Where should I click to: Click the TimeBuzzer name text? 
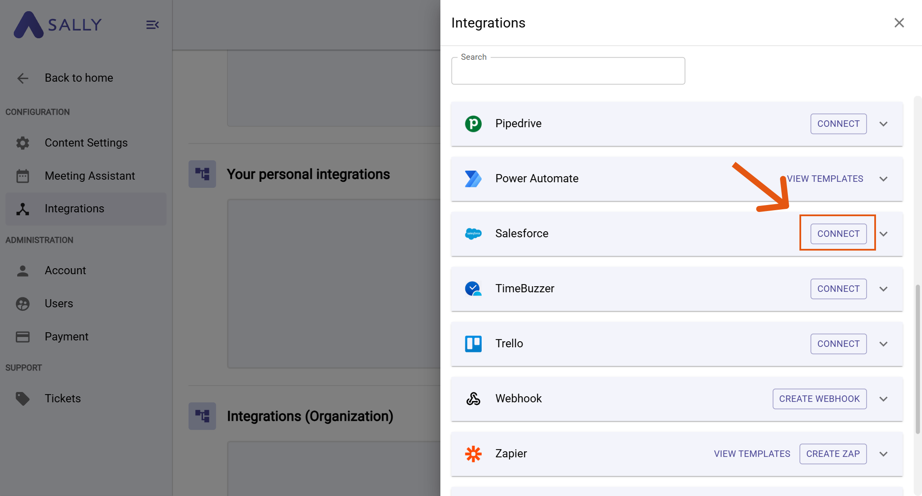(525, 288)
